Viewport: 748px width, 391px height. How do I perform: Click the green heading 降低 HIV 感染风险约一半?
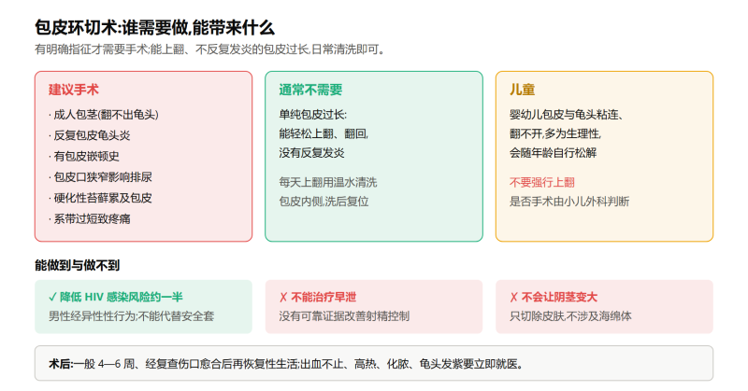[x=122, y=297]
